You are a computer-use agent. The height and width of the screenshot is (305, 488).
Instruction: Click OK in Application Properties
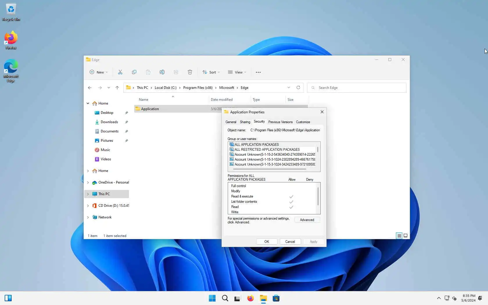(267, 242)
